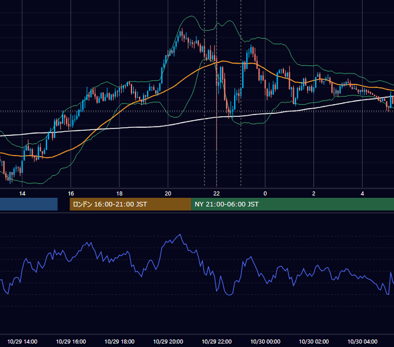394x347 pixels.
Task: Click the blue session bar before London
Action: [28, 204]
